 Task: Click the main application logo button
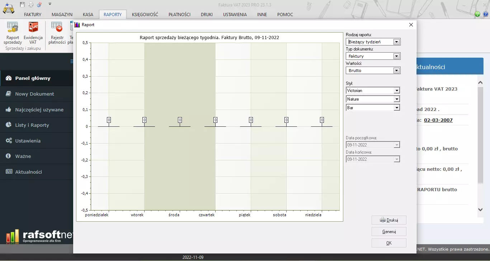pos(8,8)
